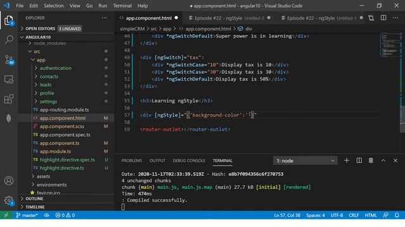Expand the authentication folder

coord(55,68)
